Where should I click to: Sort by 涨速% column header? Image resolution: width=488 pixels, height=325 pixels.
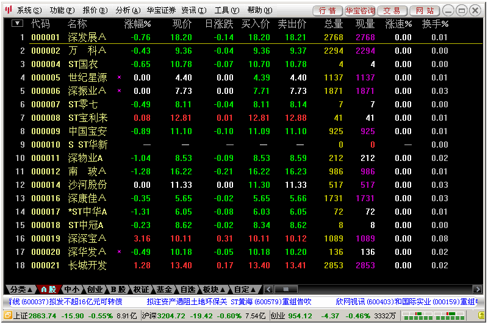point(398,24)
